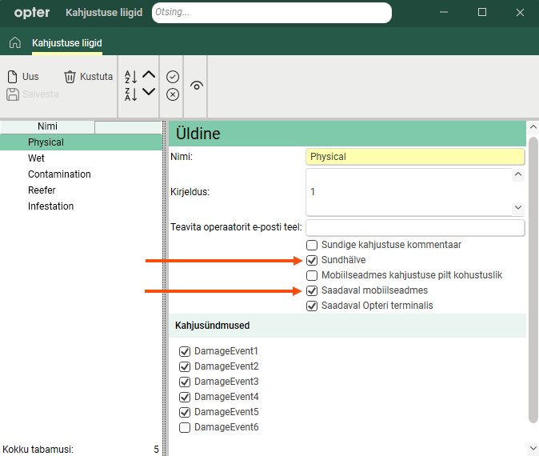The height and width of the screenshot is (456, 539).
Task: Select Contamination in the list
Action: pos(59,174)
